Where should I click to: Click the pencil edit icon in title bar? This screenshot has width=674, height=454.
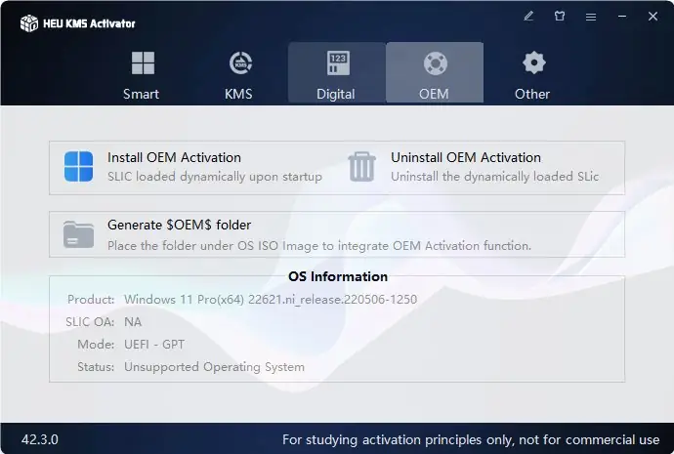click(528, 17)
